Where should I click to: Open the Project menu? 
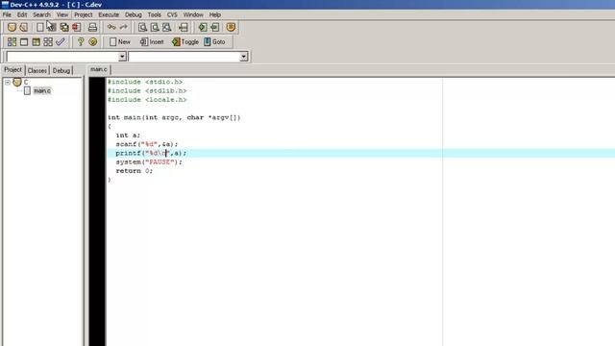84,14
